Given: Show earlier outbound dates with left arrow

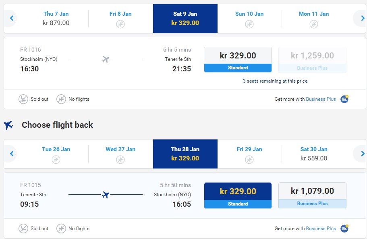Looking at the screenshot, I should 11,18.
